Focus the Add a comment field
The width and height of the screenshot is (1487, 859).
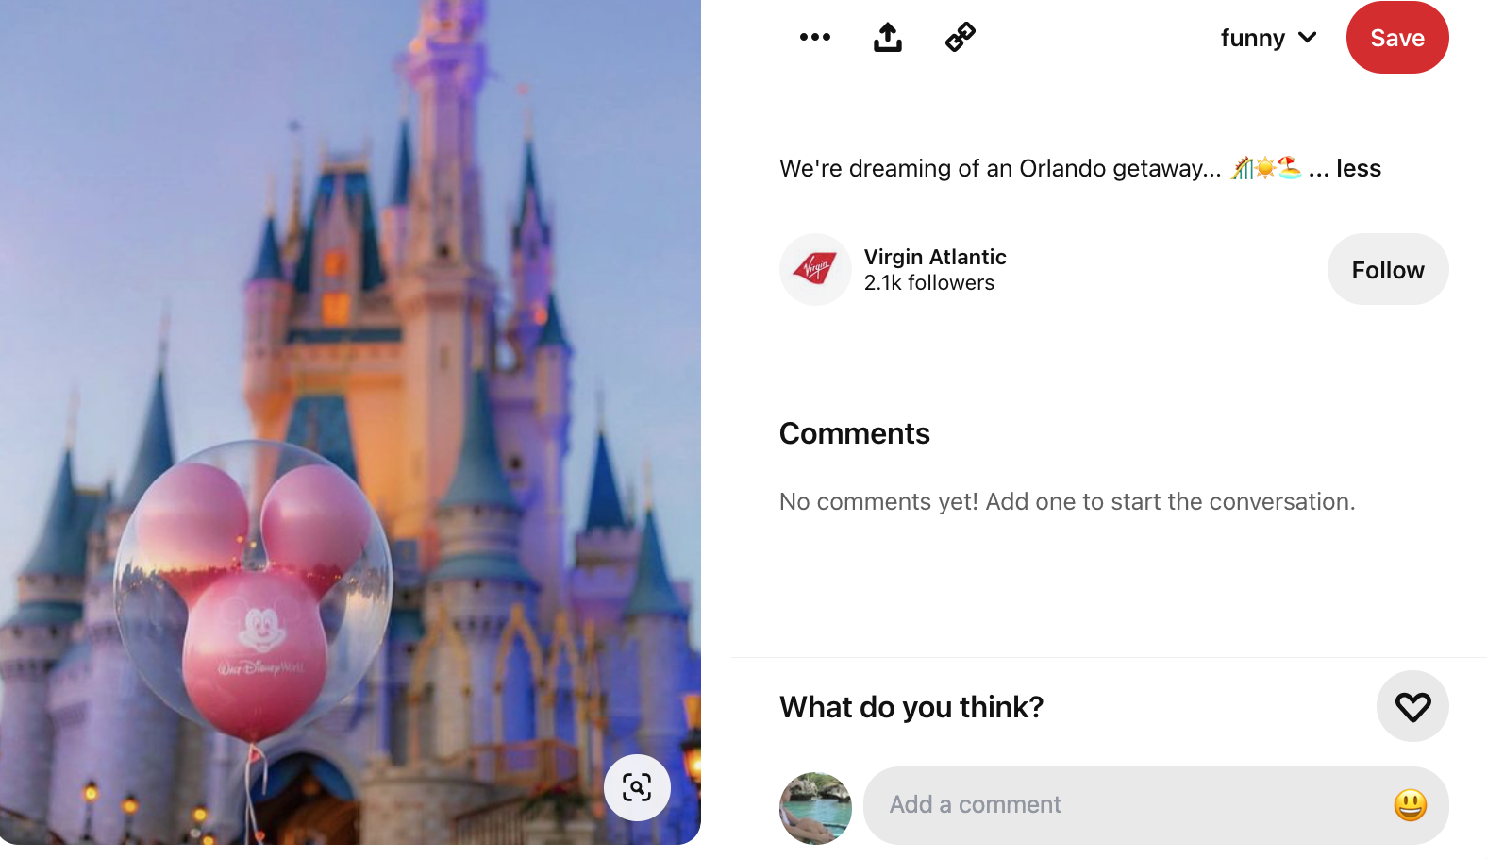(1156, 805)
